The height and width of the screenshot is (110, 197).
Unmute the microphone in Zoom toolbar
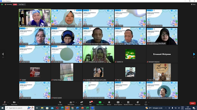point(5,103)
